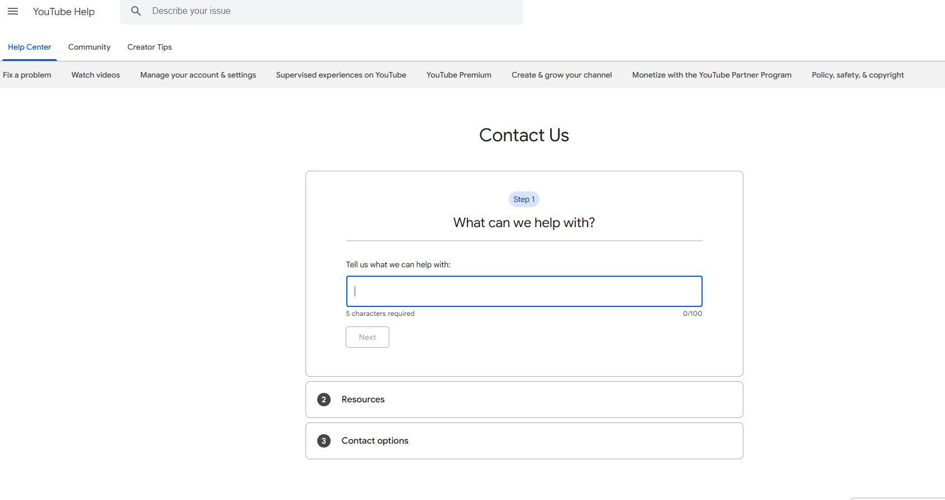Open the YouTube Premium category

[459, 75]
